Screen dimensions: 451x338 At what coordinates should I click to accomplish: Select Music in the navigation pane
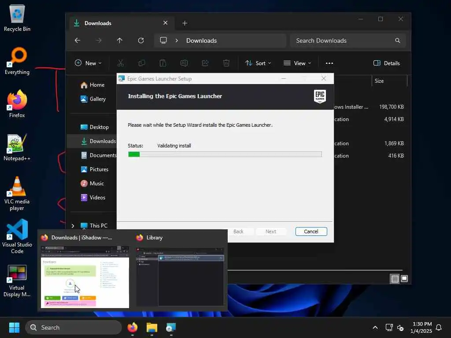pyautogui.click(x=92, y=184)
